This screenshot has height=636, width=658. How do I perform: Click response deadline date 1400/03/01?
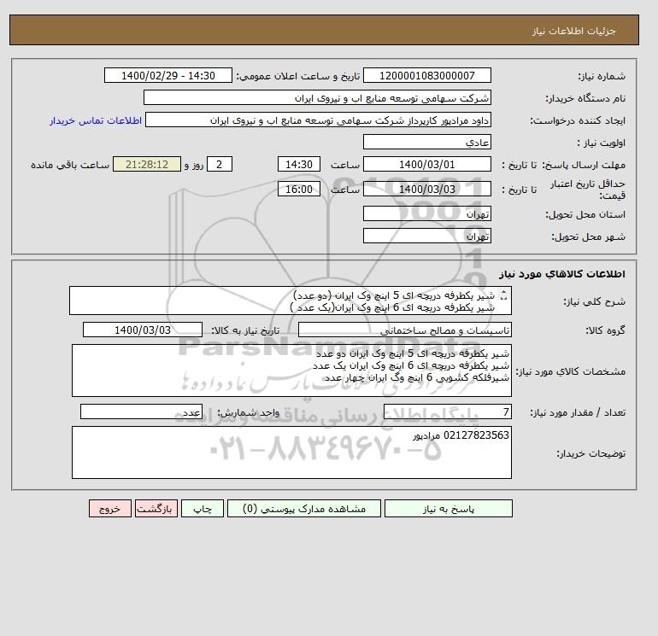pyautogui.click(x=426, y=165)
